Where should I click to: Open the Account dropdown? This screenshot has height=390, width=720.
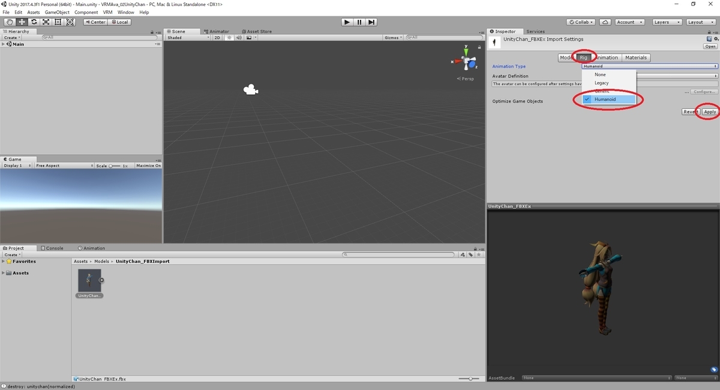[629, 22]
